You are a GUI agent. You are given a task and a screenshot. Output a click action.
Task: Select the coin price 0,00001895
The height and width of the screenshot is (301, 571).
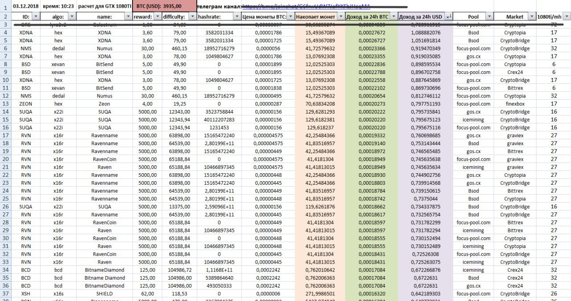pos(268,72)
